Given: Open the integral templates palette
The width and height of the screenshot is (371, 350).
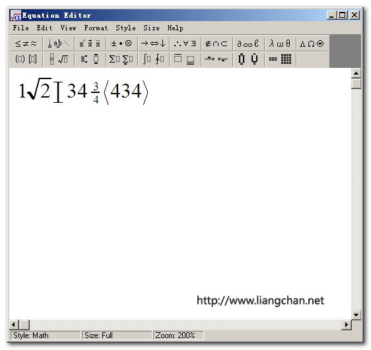Looking at the screenshot, I should click(x=153, y=59).
